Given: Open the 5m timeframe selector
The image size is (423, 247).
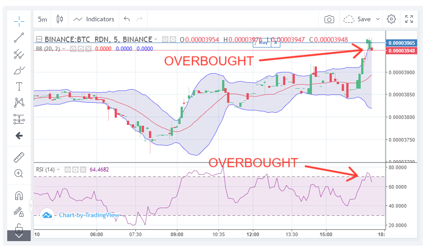Looking at the screenshot, I should pyautogui.click(x=42, y=19).
